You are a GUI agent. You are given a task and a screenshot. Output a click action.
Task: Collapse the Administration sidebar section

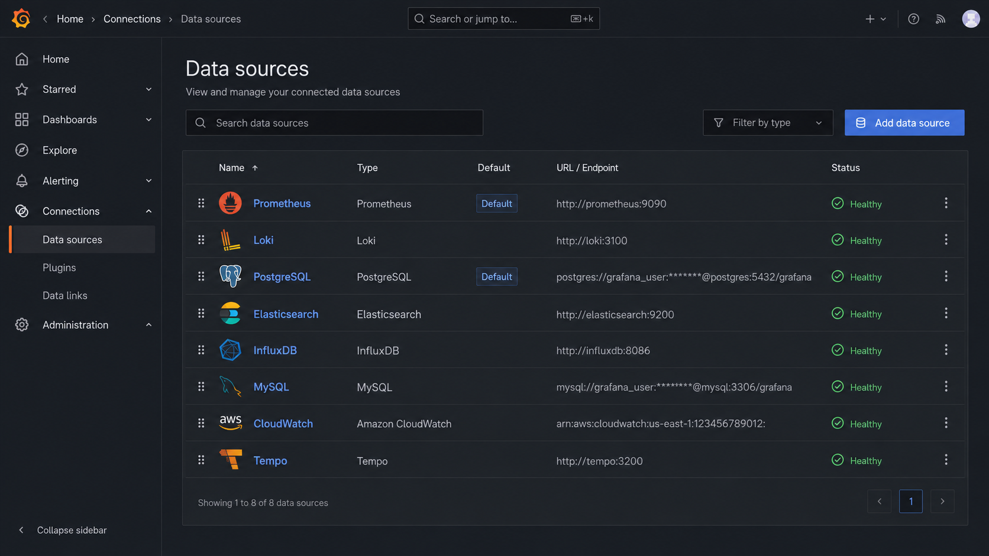[148, 325]
